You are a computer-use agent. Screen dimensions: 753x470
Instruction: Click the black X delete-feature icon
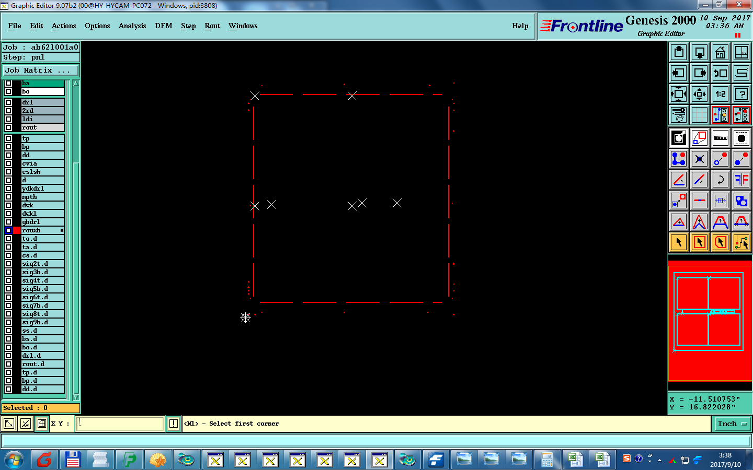(700, 159)
